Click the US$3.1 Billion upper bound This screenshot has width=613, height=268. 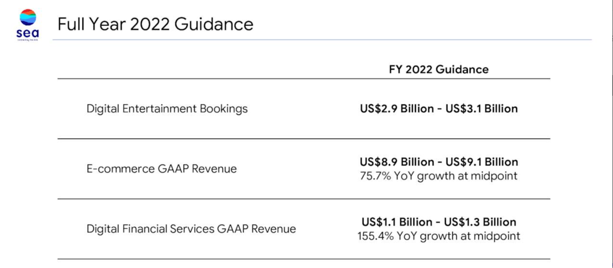[x=481, y=109]
